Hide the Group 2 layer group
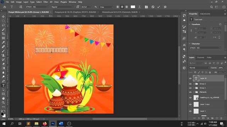 (x=190, y=84)
